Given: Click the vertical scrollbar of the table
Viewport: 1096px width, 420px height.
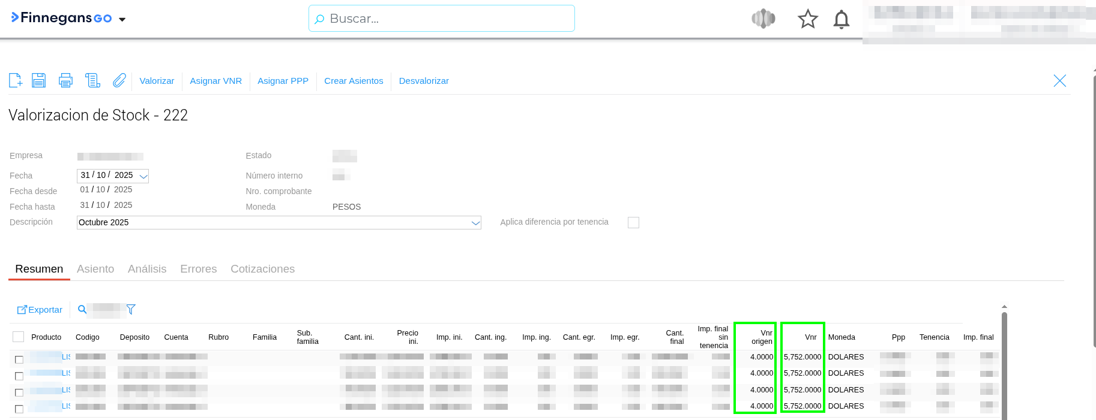Looking at the screenshot, I should [1004, 365].
